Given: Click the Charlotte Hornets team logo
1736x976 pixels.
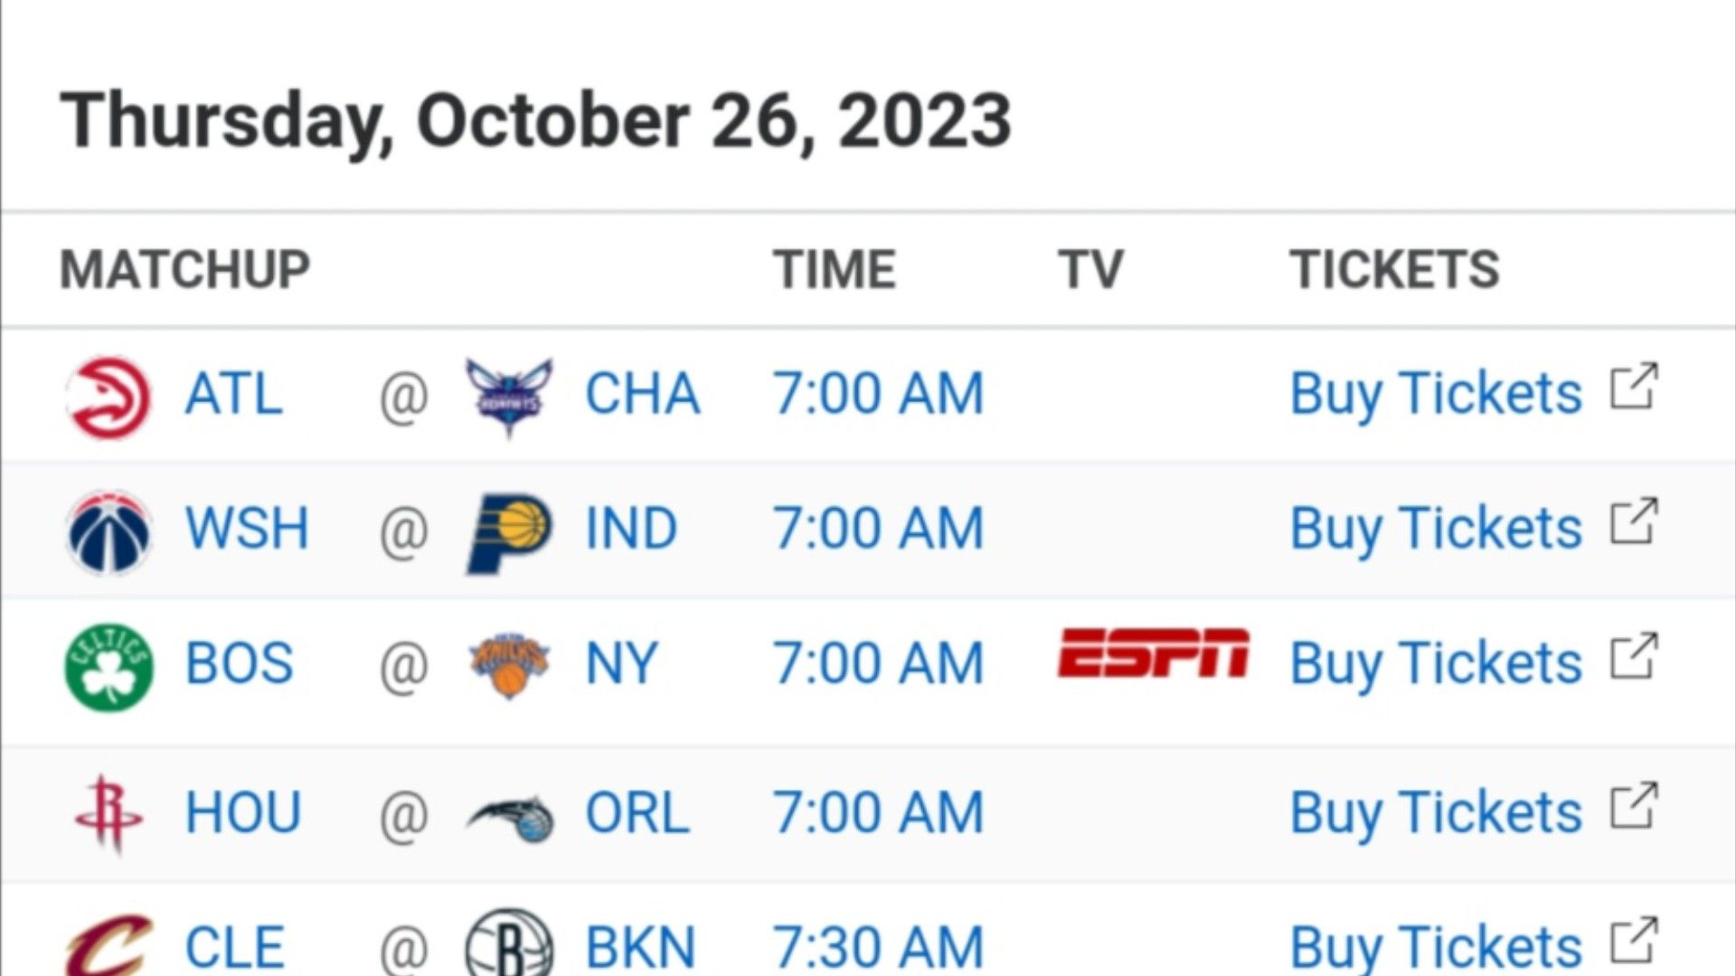Looking at the screenshot, I should pyautogui.click(x=509, y=397).
